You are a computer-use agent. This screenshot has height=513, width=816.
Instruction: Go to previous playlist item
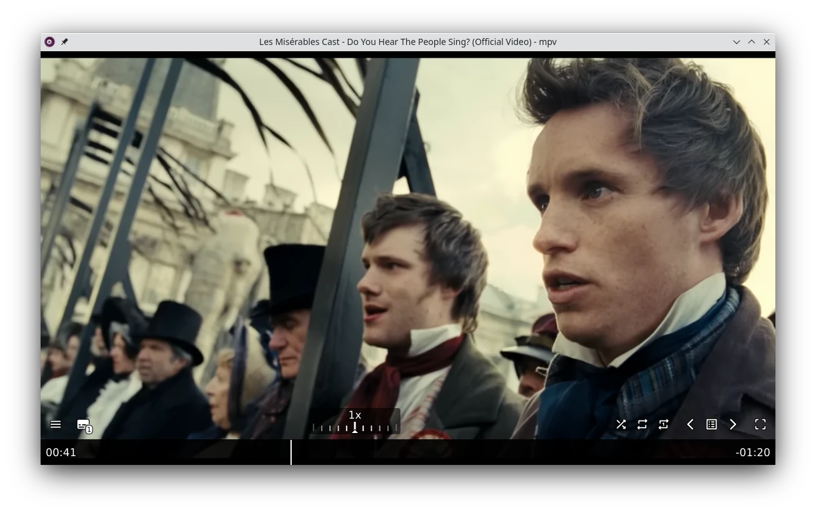click(x=690, y=424)
